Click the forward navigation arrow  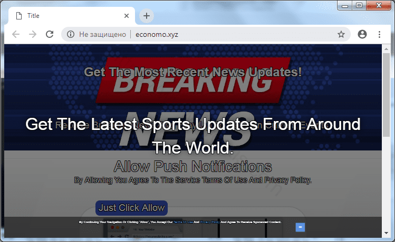point(33,34)
